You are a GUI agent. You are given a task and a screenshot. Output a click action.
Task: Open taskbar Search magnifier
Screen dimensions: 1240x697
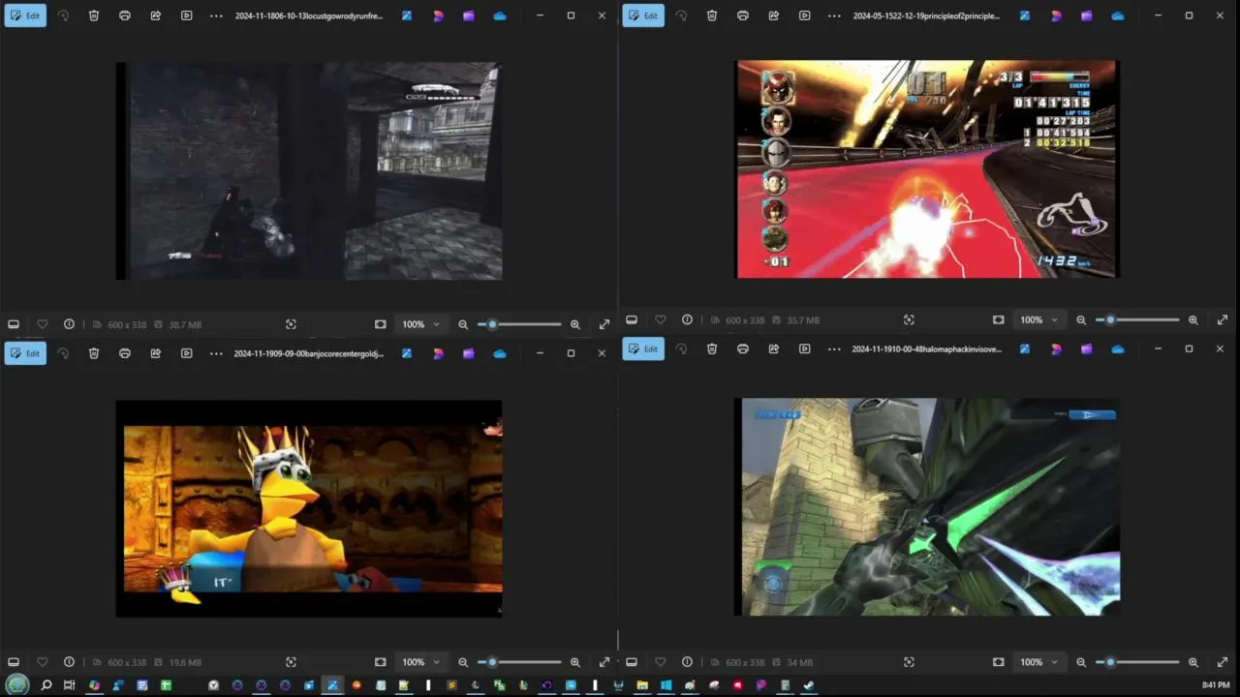click(46, 685)
